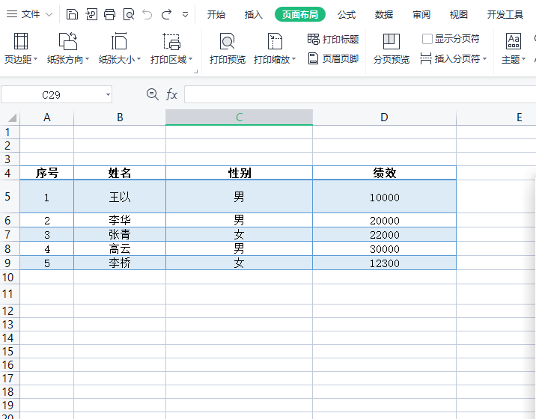Click print preview icon in quick toolbar
The image size is (536, 419).
click(x=129, y=14)
